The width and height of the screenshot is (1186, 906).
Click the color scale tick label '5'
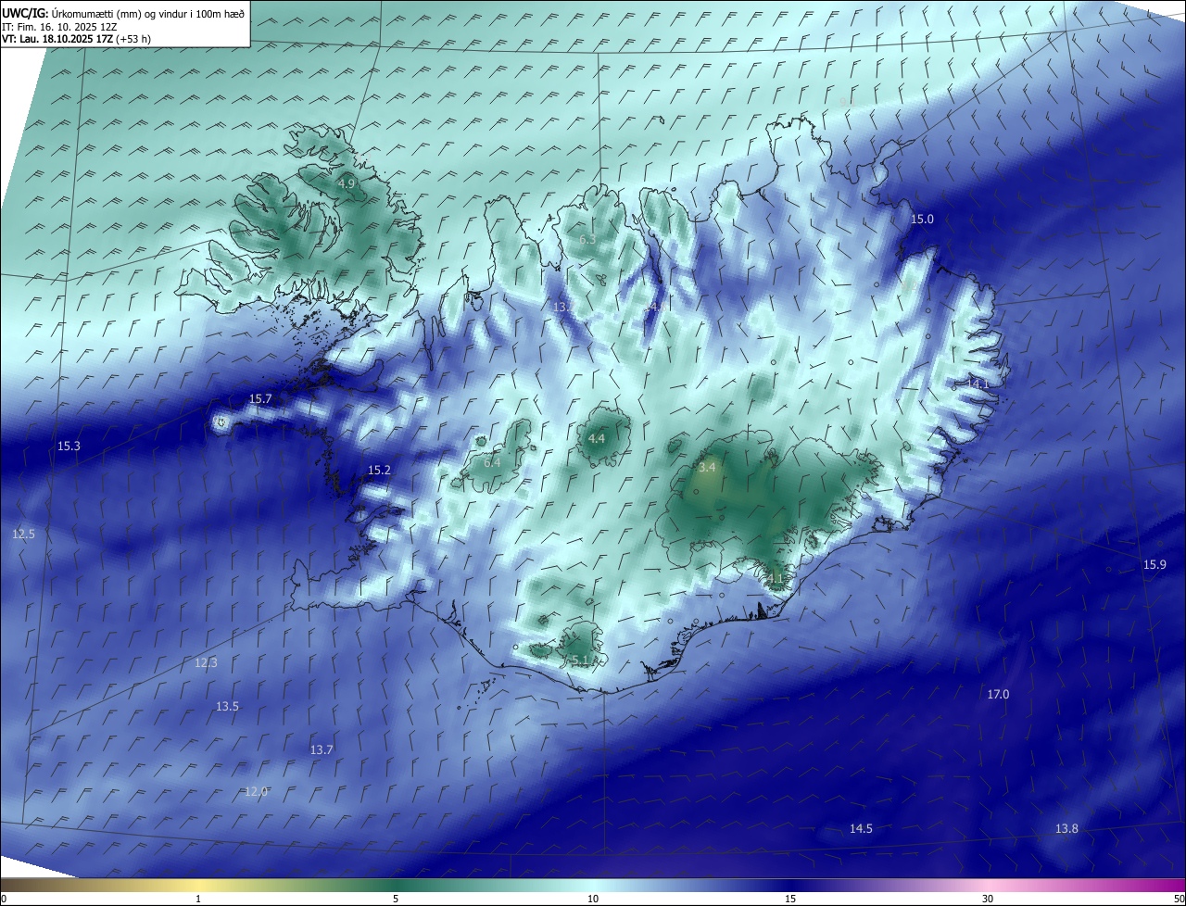tap(396, 899)
